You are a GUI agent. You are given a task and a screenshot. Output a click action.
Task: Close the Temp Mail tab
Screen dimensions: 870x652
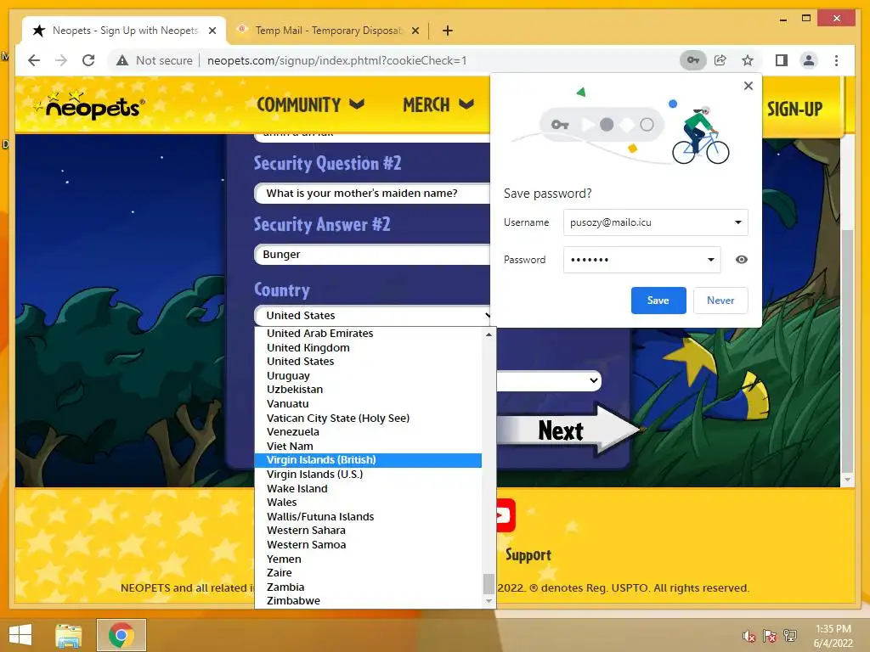click(x=415, y=31)
